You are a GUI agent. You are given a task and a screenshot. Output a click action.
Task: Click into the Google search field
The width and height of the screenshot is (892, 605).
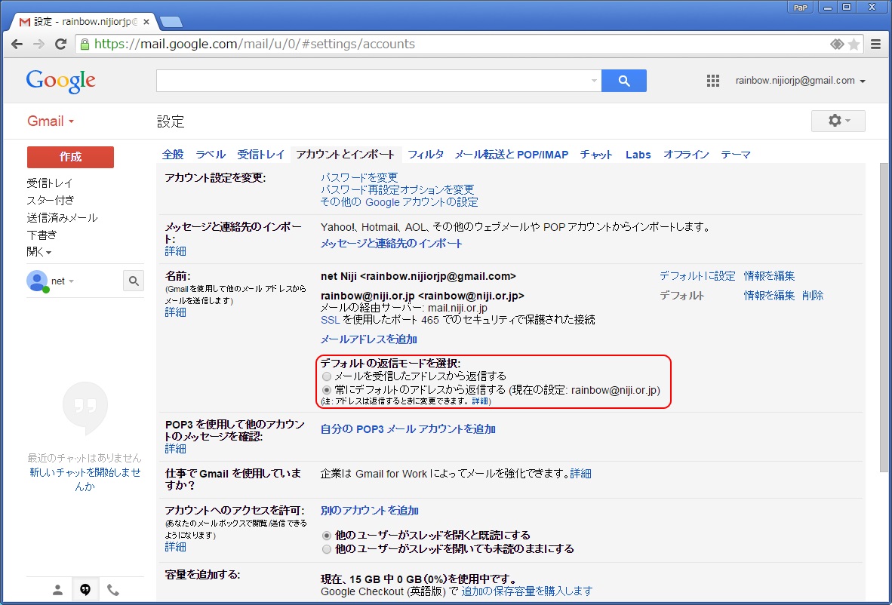click(x=373, y=81)
